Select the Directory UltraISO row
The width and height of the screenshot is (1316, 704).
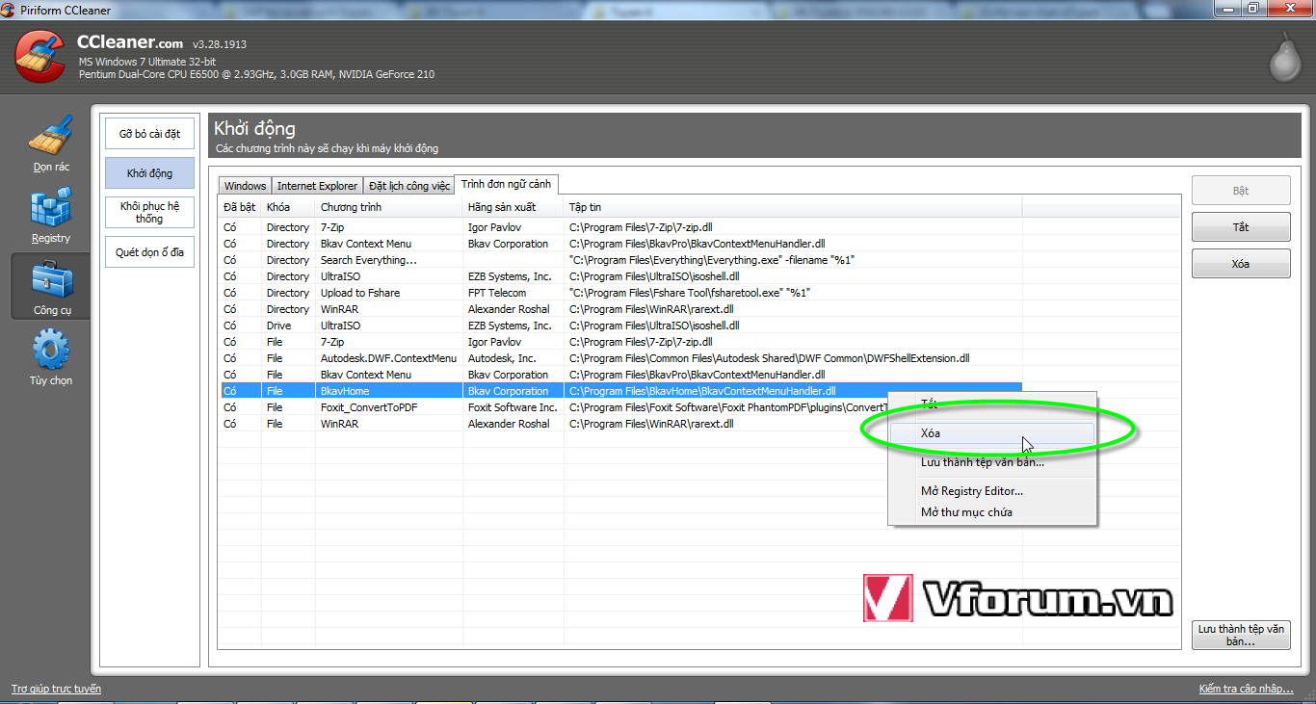click(620, 276)
